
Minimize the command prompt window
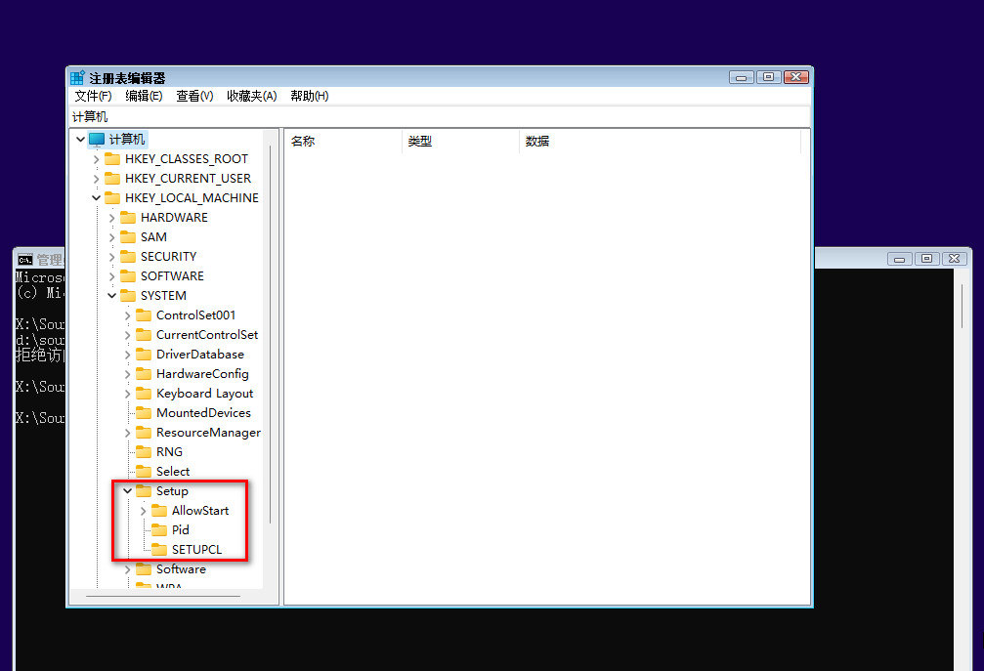pos(899,259)
